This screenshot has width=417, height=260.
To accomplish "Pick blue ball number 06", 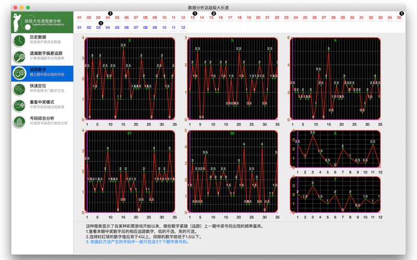I will pos(127,28).
